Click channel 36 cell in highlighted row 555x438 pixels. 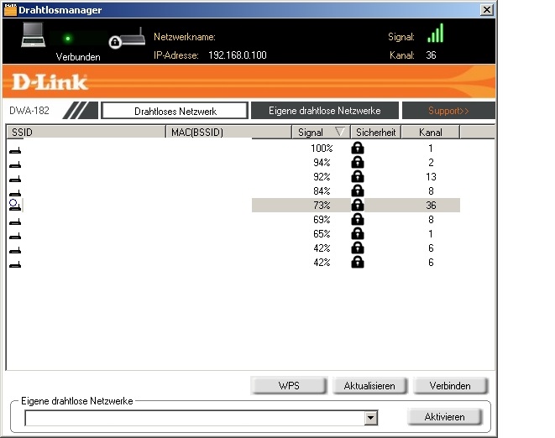431,206
